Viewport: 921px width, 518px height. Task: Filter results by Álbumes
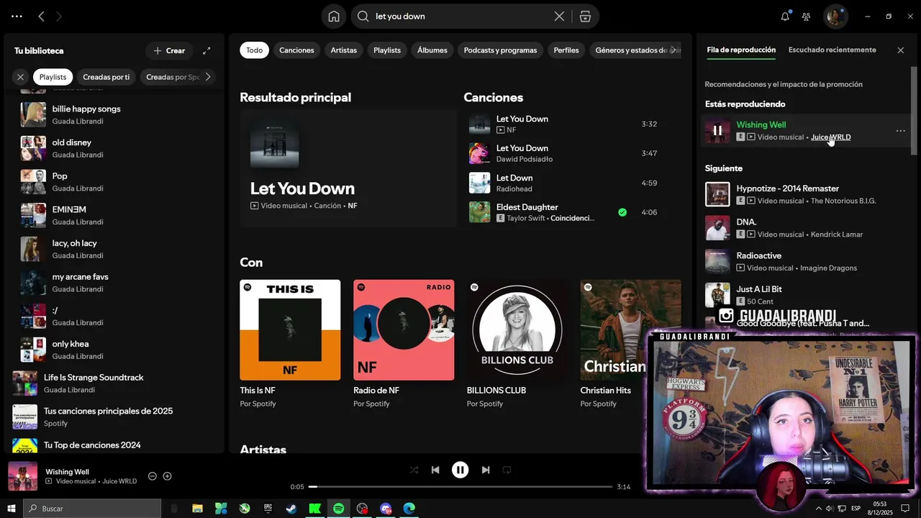pyautogui.click(x=432, y=50)
